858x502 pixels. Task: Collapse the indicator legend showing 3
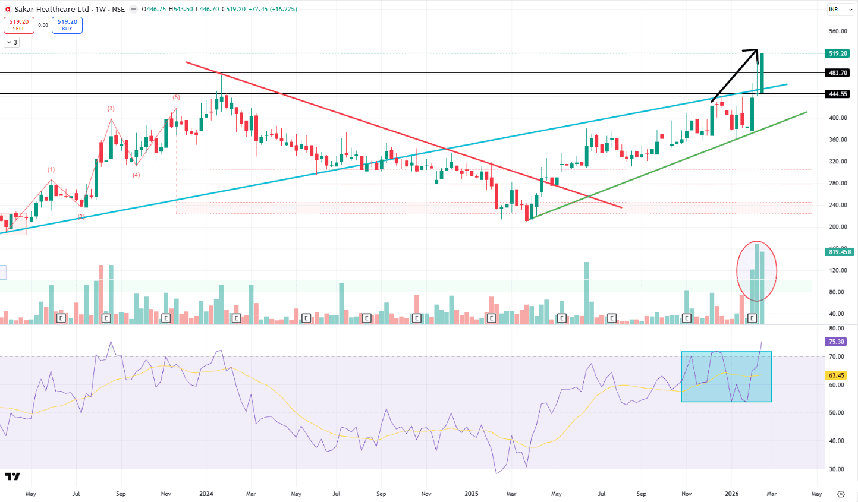pyautogui.click(x=12, y=42)
